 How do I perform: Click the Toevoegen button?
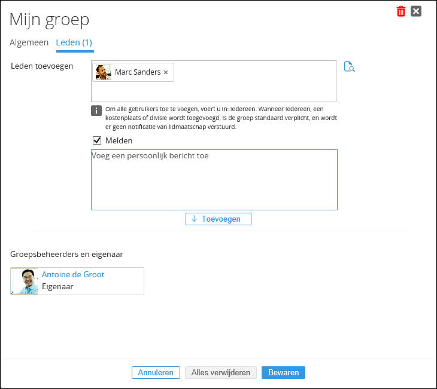coord(218,219)
